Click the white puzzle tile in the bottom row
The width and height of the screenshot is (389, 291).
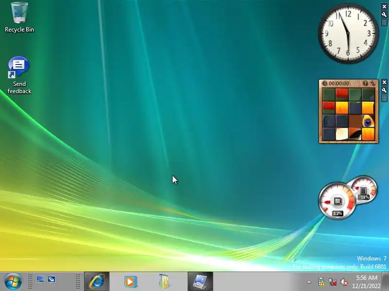click(342, 134)
